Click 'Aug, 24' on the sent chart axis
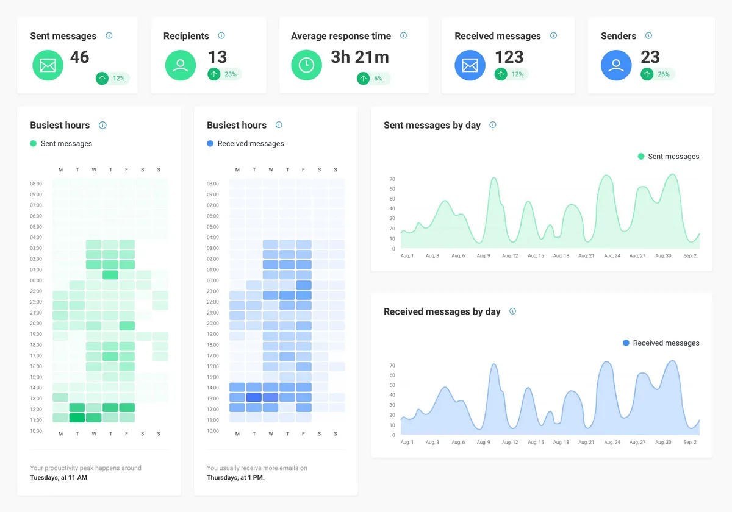The image size is (732, 512). pos(612,255)
